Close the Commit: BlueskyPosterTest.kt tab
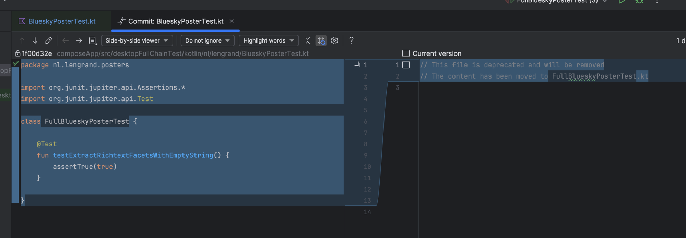 coord(232,21)
